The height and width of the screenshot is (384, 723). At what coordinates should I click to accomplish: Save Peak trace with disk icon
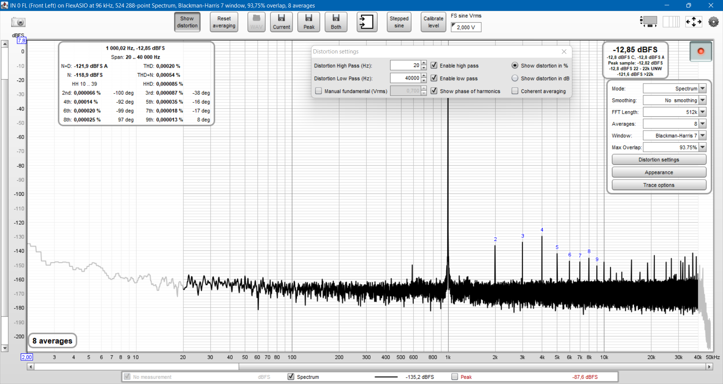(309, 22)
